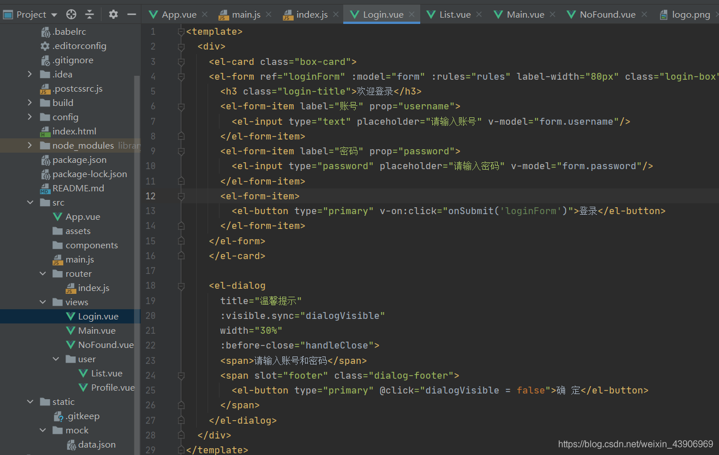Select package.json file icon

(45, 160)
